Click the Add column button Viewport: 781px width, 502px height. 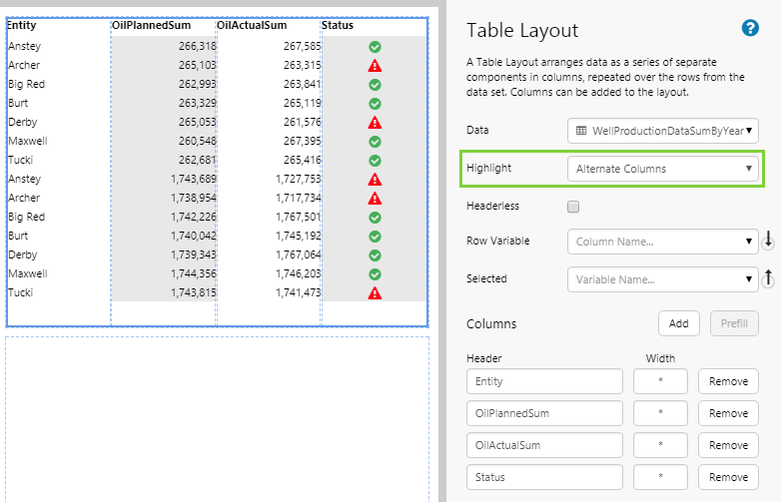[x=678, y=323]
